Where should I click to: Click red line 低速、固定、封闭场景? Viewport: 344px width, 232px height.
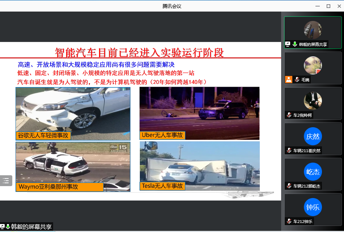point(106,73)
